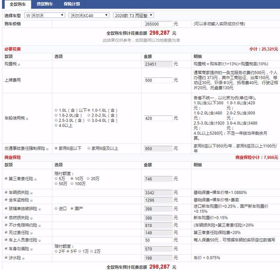Viewport: 280px width, 270px height.
Task: Open the 贷款购车 tab
Action: (45, 4)
